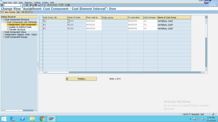Click the Cost Comp. Str. column header
This screenshot has height=122, width=218.
(x=55, y=17)
